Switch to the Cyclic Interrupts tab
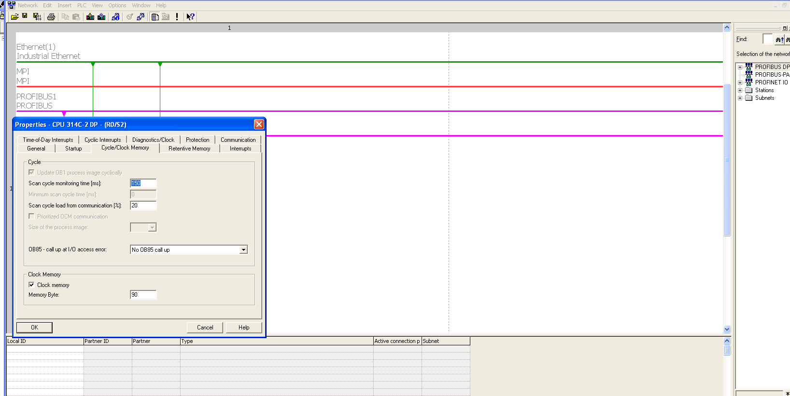This screenshot has width=790, height=396. (102, 140)
